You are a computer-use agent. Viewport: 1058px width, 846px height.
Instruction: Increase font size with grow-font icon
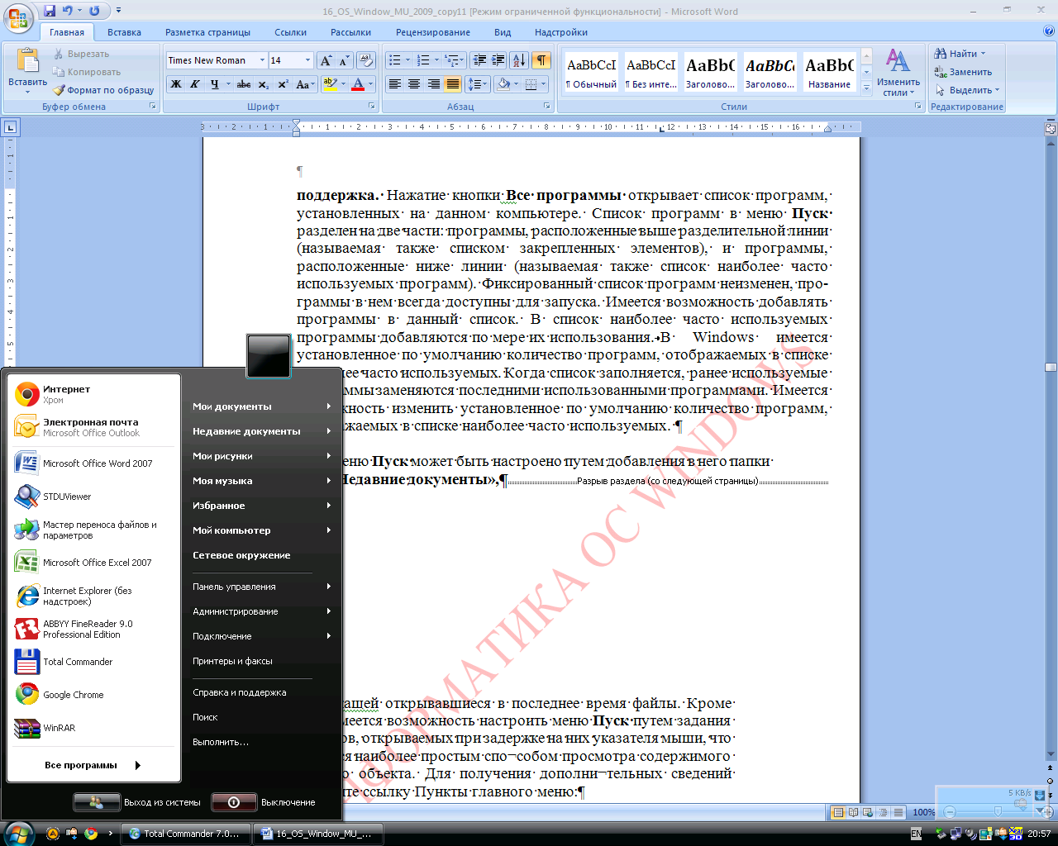click(x=326, y=60)
